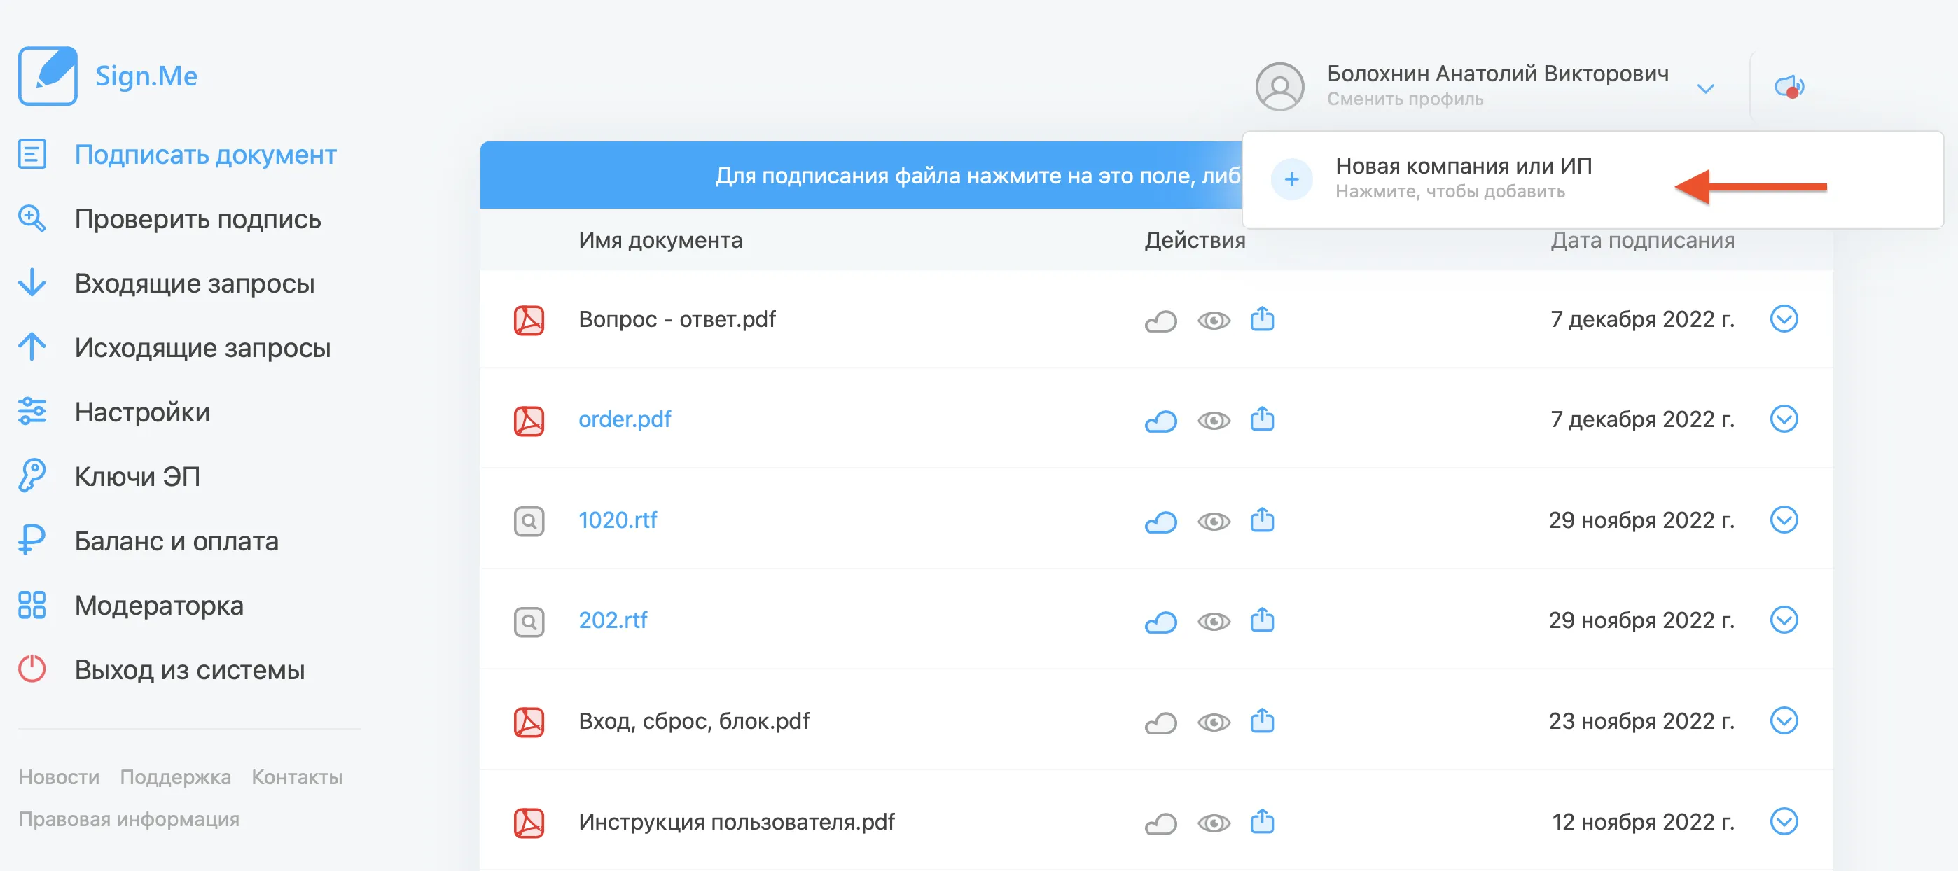
Task: Open Исходящие запросы menu item
Action: [x=203, y=348]
